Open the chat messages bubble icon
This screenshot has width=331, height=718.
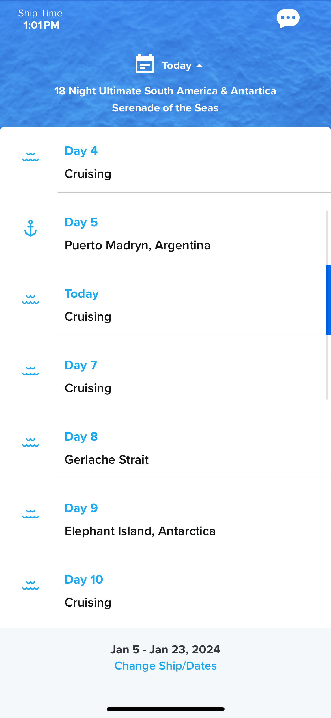click(x=288, y=18)
